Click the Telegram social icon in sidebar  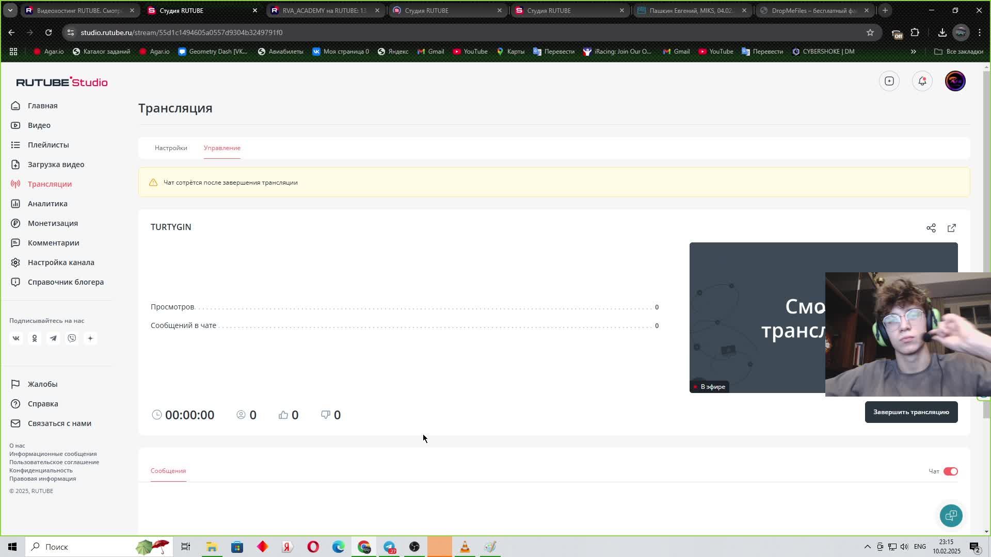(53, 338)
